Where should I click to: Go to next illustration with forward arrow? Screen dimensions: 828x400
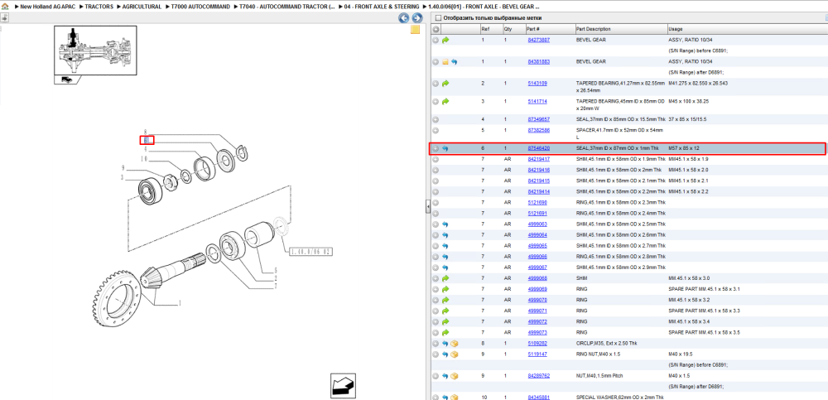416,18
